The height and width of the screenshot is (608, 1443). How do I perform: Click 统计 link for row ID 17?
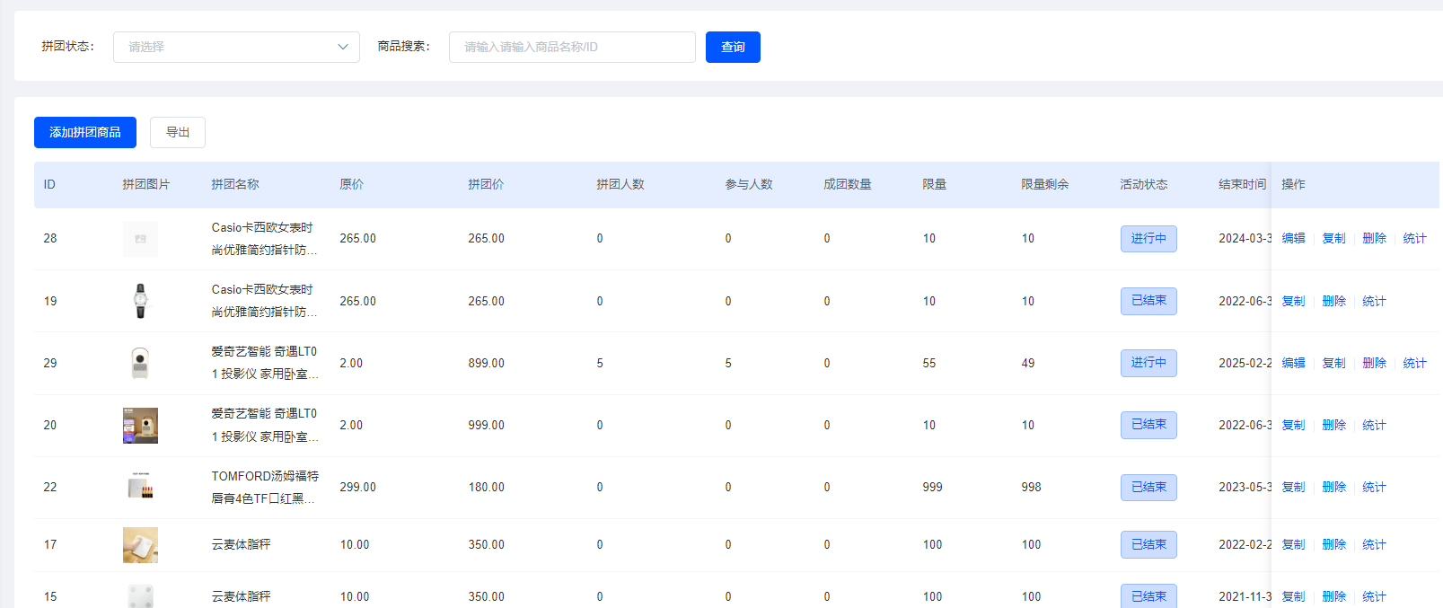pos(1374,544)
